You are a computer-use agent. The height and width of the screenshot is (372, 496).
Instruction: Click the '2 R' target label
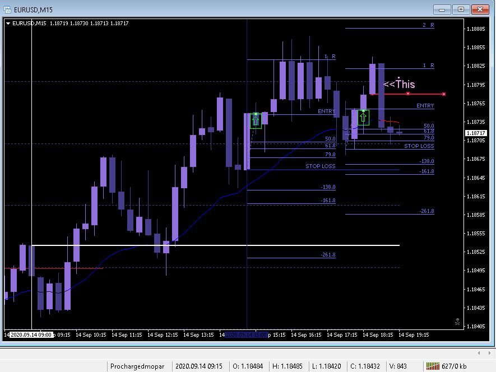428,25
